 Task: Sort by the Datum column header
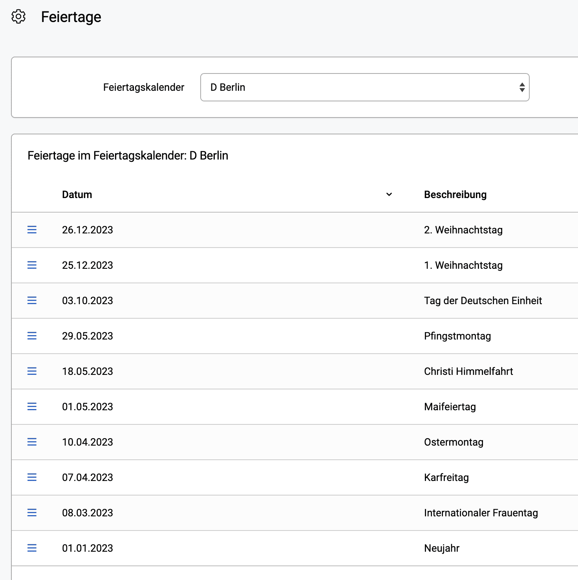[77, 195]
